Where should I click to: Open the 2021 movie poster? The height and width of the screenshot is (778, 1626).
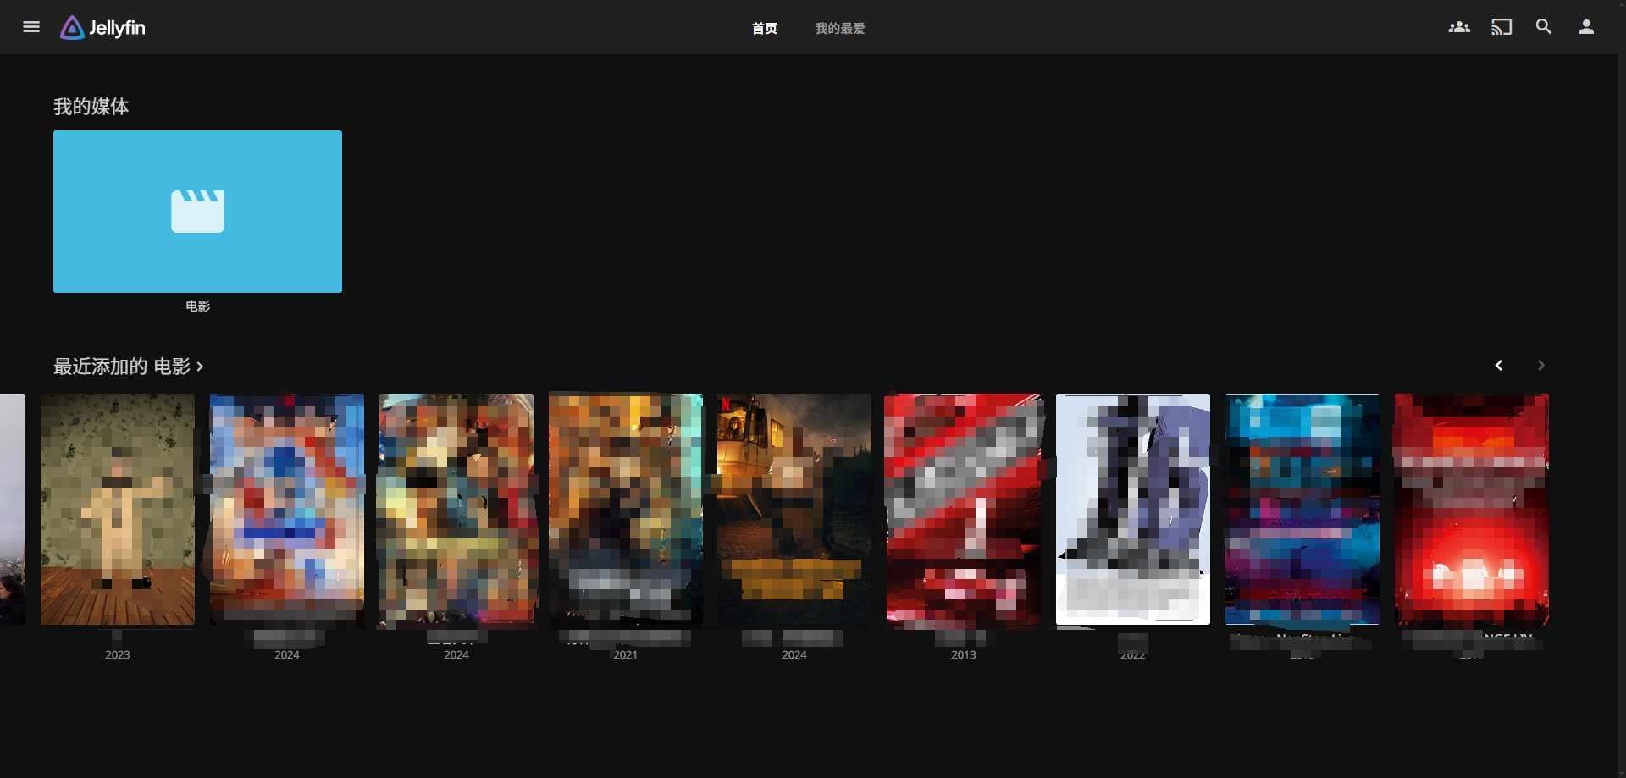tap(625, 509)
